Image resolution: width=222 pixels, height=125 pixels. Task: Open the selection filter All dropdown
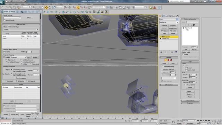tap(25, 7)
